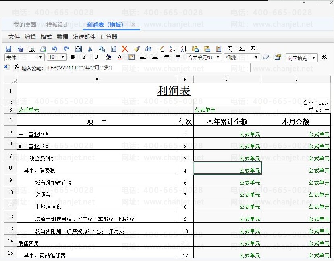The image size is (334, 261).
Task: Click the Save icon in toolbar
Action: coord(8,49)
